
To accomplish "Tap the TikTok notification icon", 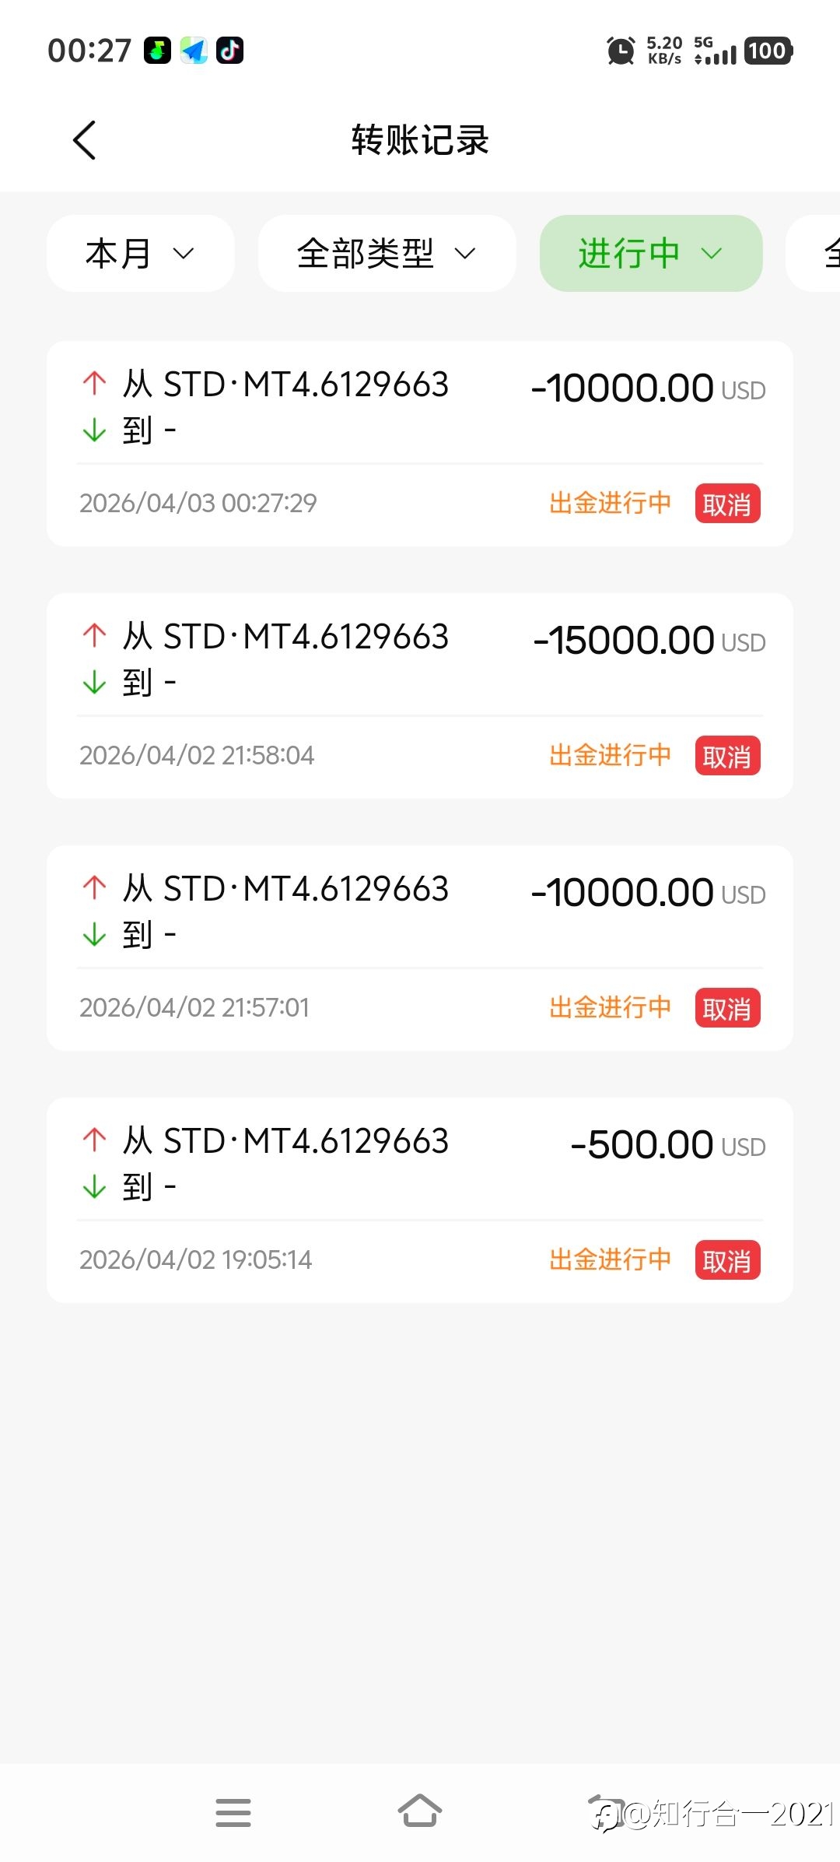I will 229,51.
